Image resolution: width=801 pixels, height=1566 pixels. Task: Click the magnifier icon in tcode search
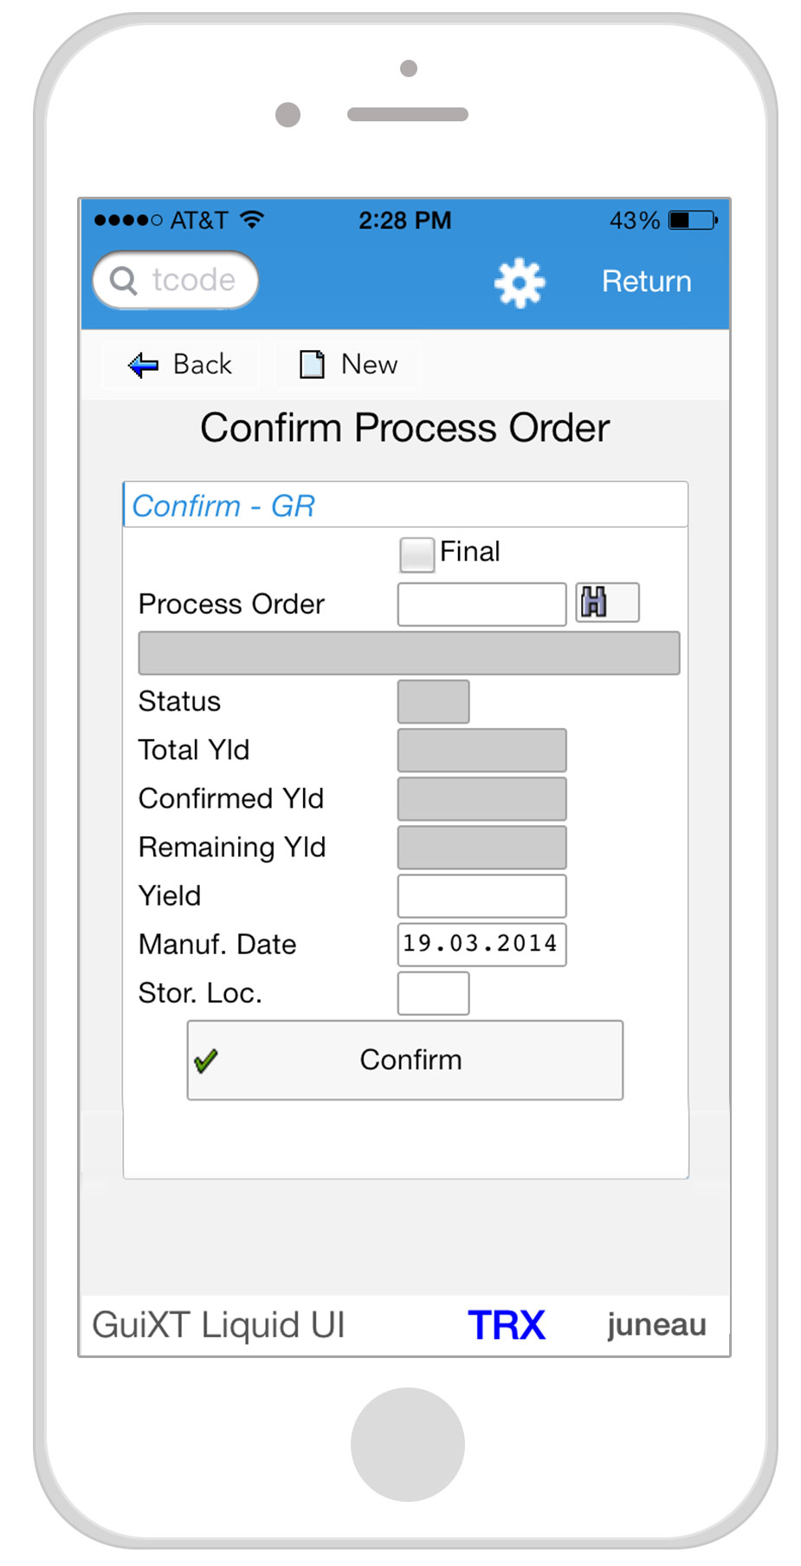coord(124,281)
